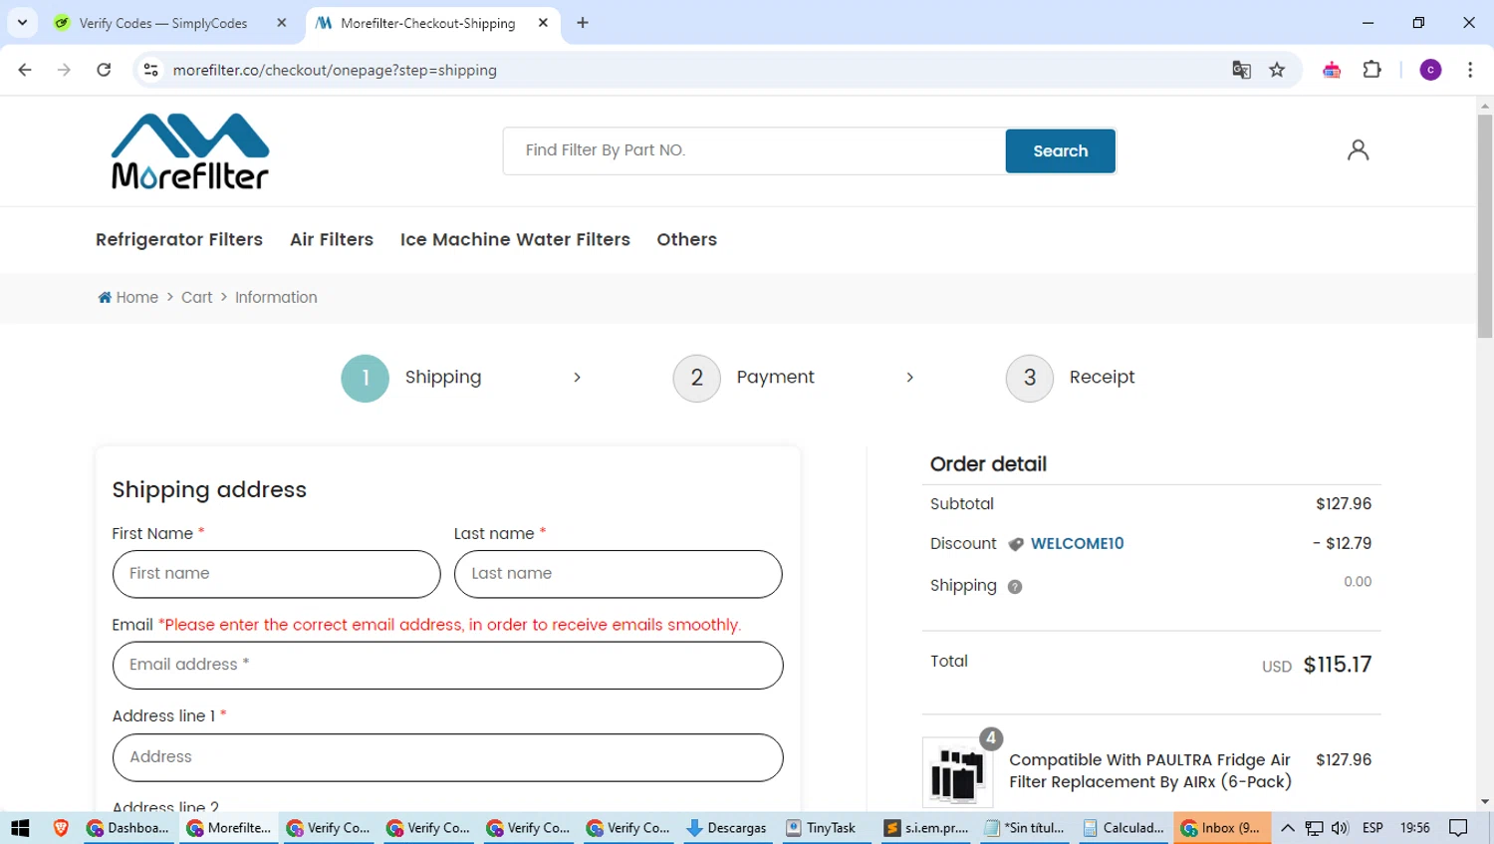Screen dimensions: 1494x844
Task: Open the browser Extensions puzzle icon
Action: [x=1372, y=70]
